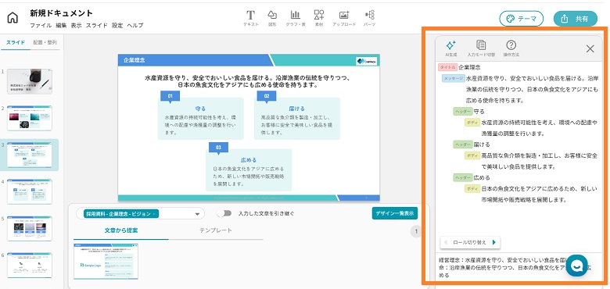Choose the suggested design thumbnail with Sample Logo
Screen dimensions: 610x289
[106, 262]
